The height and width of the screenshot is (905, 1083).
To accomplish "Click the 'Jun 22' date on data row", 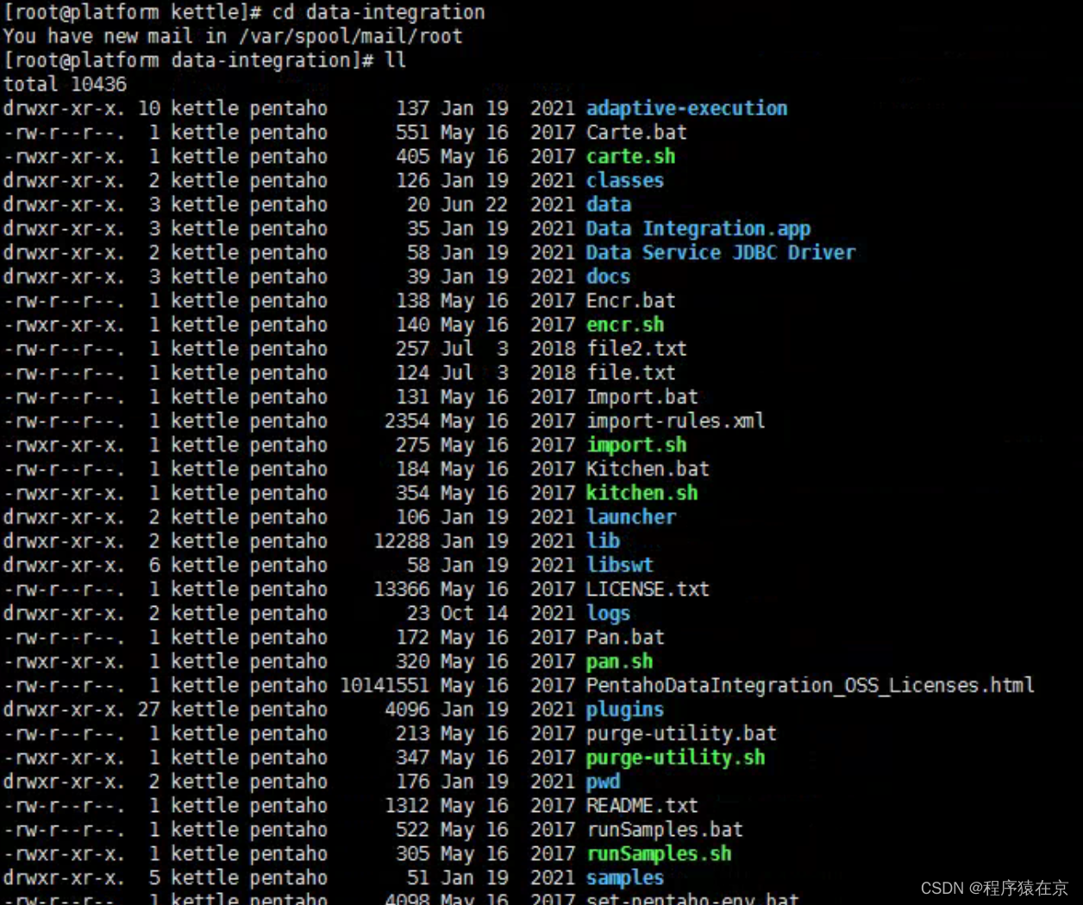I will 474,205.
